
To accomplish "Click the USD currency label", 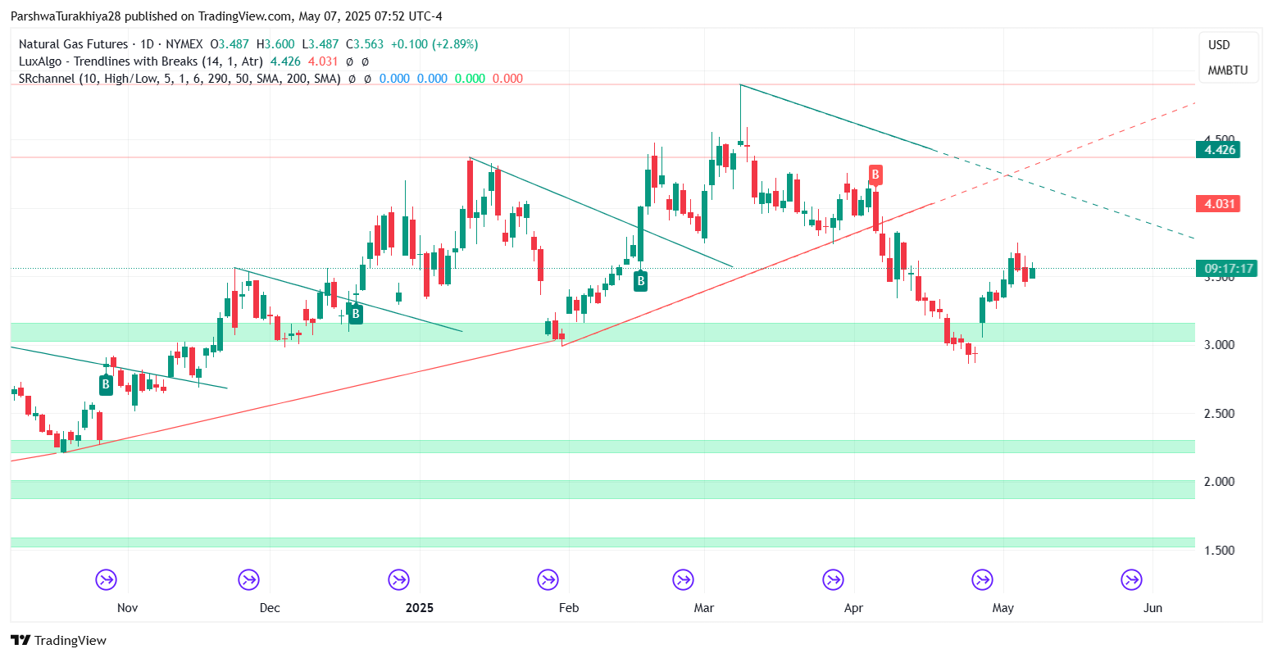I will click(x=1219, y=45).
